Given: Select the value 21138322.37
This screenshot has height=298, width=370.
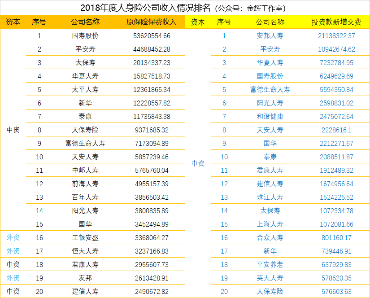Looking at the screenshot, I should pos(336,35).
